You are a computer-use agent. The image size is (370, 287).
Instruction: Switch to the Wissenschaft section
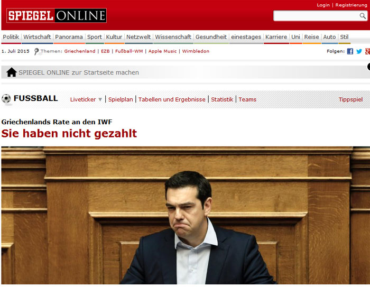tap(173, 37)
